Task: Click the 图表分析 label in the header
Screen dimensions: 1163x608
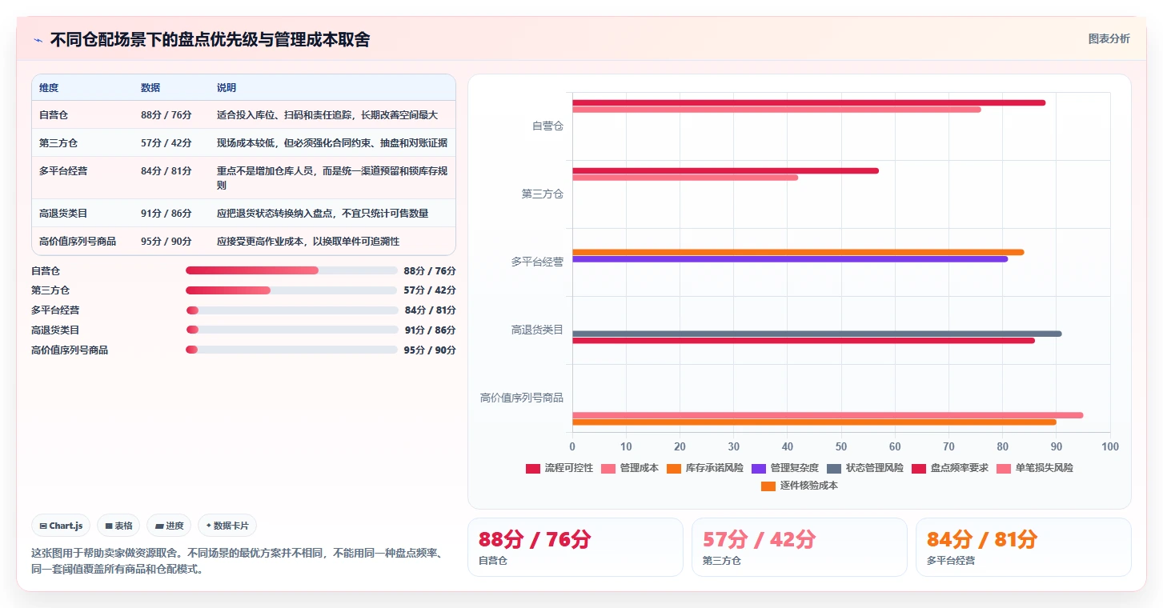Action: (1109, 38)
